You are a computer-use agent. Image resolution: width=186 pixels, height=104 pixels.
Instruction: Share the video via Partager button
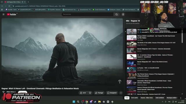[x=99, y=93]
